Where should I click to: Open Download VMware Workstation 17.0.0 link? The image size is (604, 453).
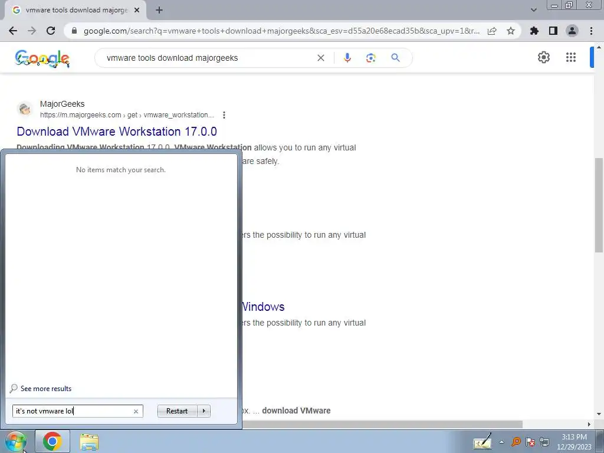coord(117,132)
